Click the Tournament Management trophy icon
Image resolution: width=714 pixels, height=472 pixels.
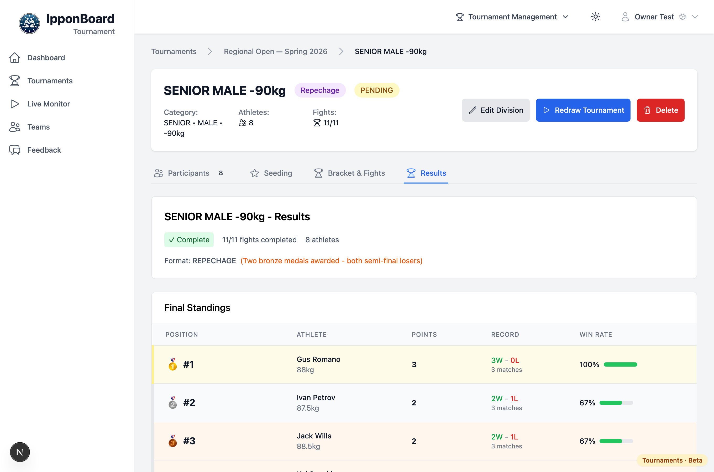coord(460,17)
